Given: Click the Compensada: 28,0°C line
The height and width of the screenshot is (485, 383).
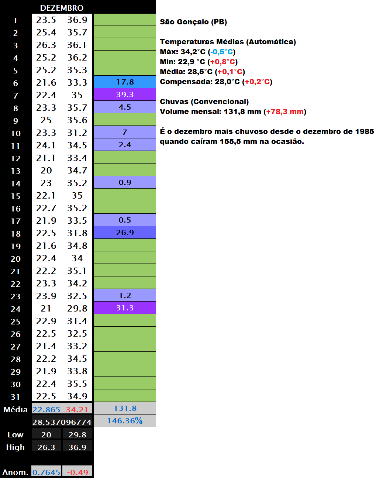Looking at the screenshot, I should tap(216, 82).
